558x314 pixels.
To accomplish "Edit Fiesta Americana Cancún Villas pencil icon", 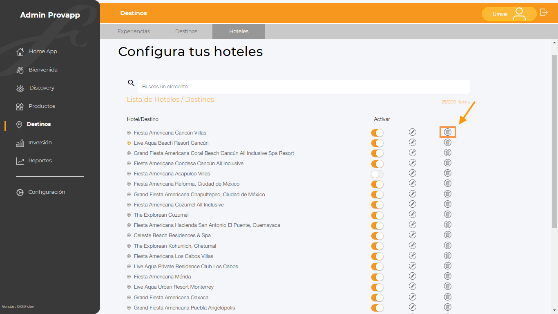I will pos(413,132).
